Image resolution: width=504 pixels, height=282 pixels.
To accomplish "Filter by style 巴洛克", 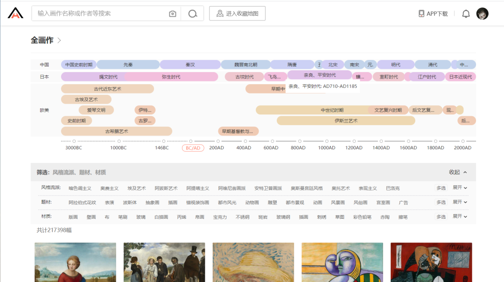I will point(393,188).
